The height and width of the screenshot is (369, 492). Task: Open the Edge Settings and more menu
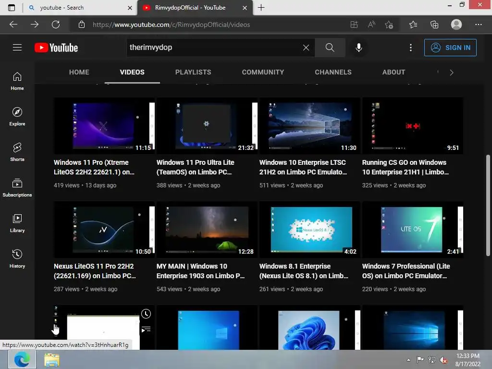click(x=478, y=25)
